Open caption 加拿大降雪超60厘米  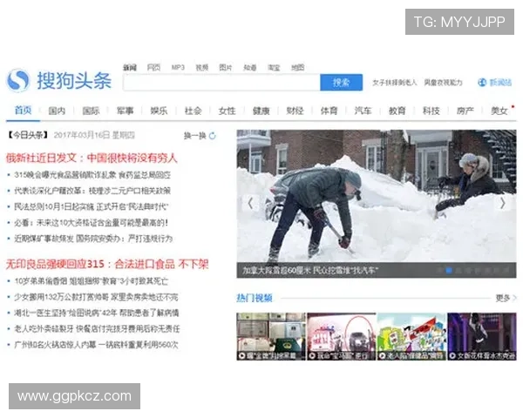(310, 270)
